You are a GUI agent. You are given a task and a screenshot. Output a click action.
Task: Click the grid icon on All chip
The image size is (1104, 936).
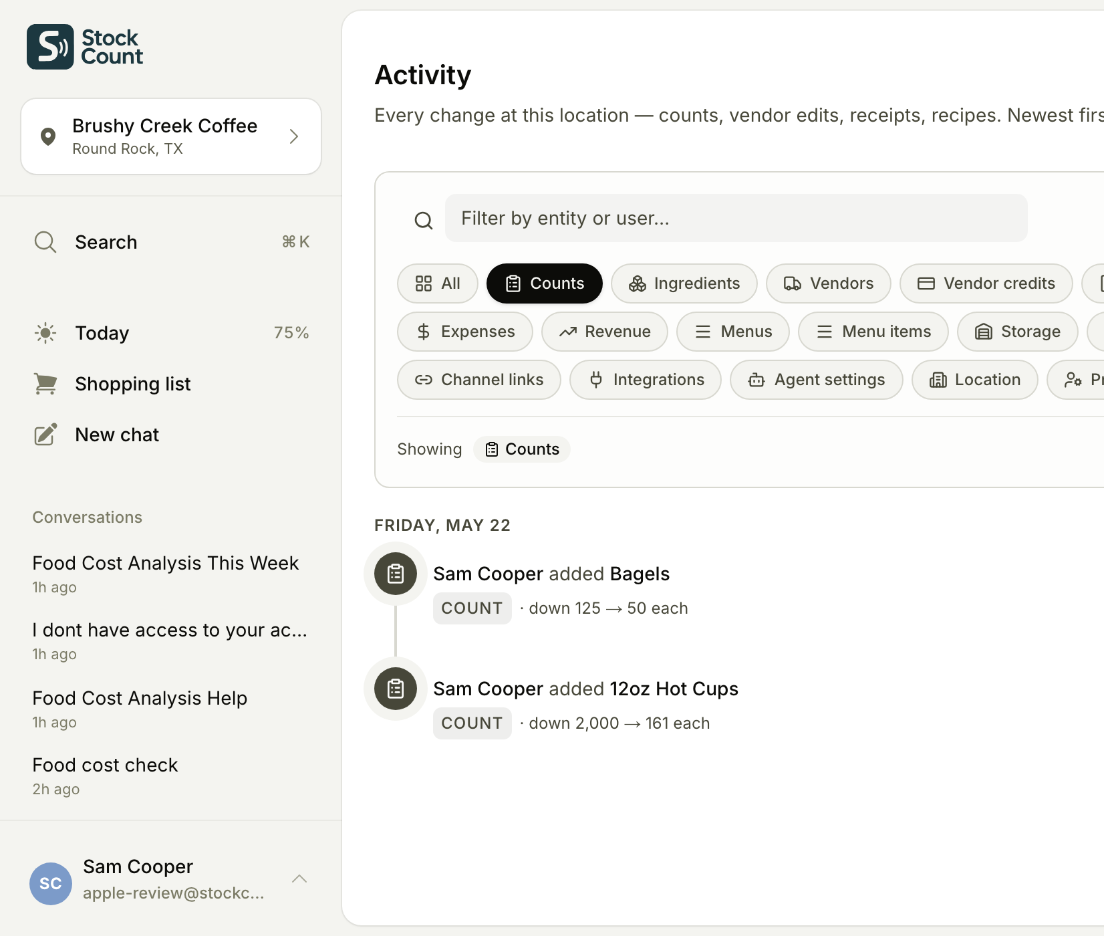424,283
